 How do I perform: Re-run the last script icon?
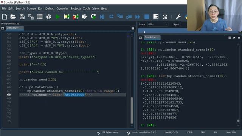tap(93, 16)
